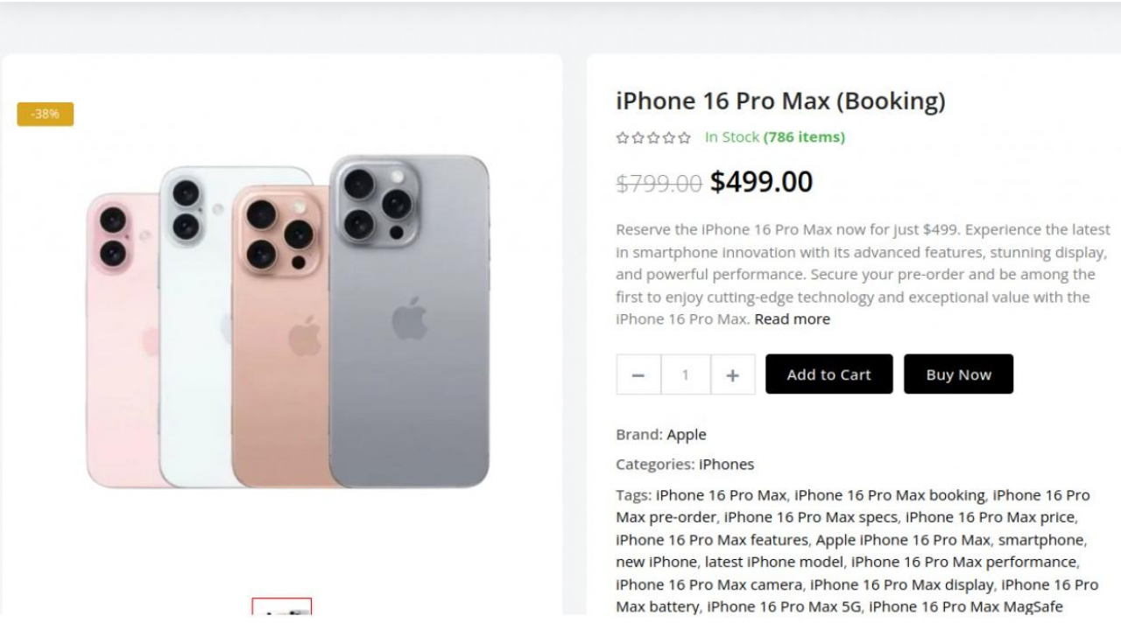Image resolution: width=1121 pixels, height=630 pixels.
Task: Open the Read more description link
Action: (x=791, y=318)
